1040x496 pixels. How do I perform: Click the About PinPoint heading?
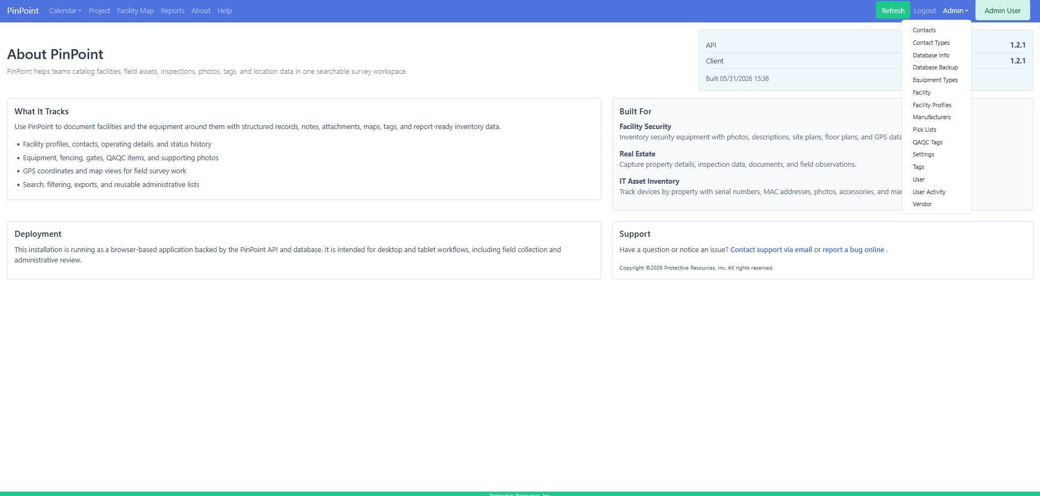point(55,54)
